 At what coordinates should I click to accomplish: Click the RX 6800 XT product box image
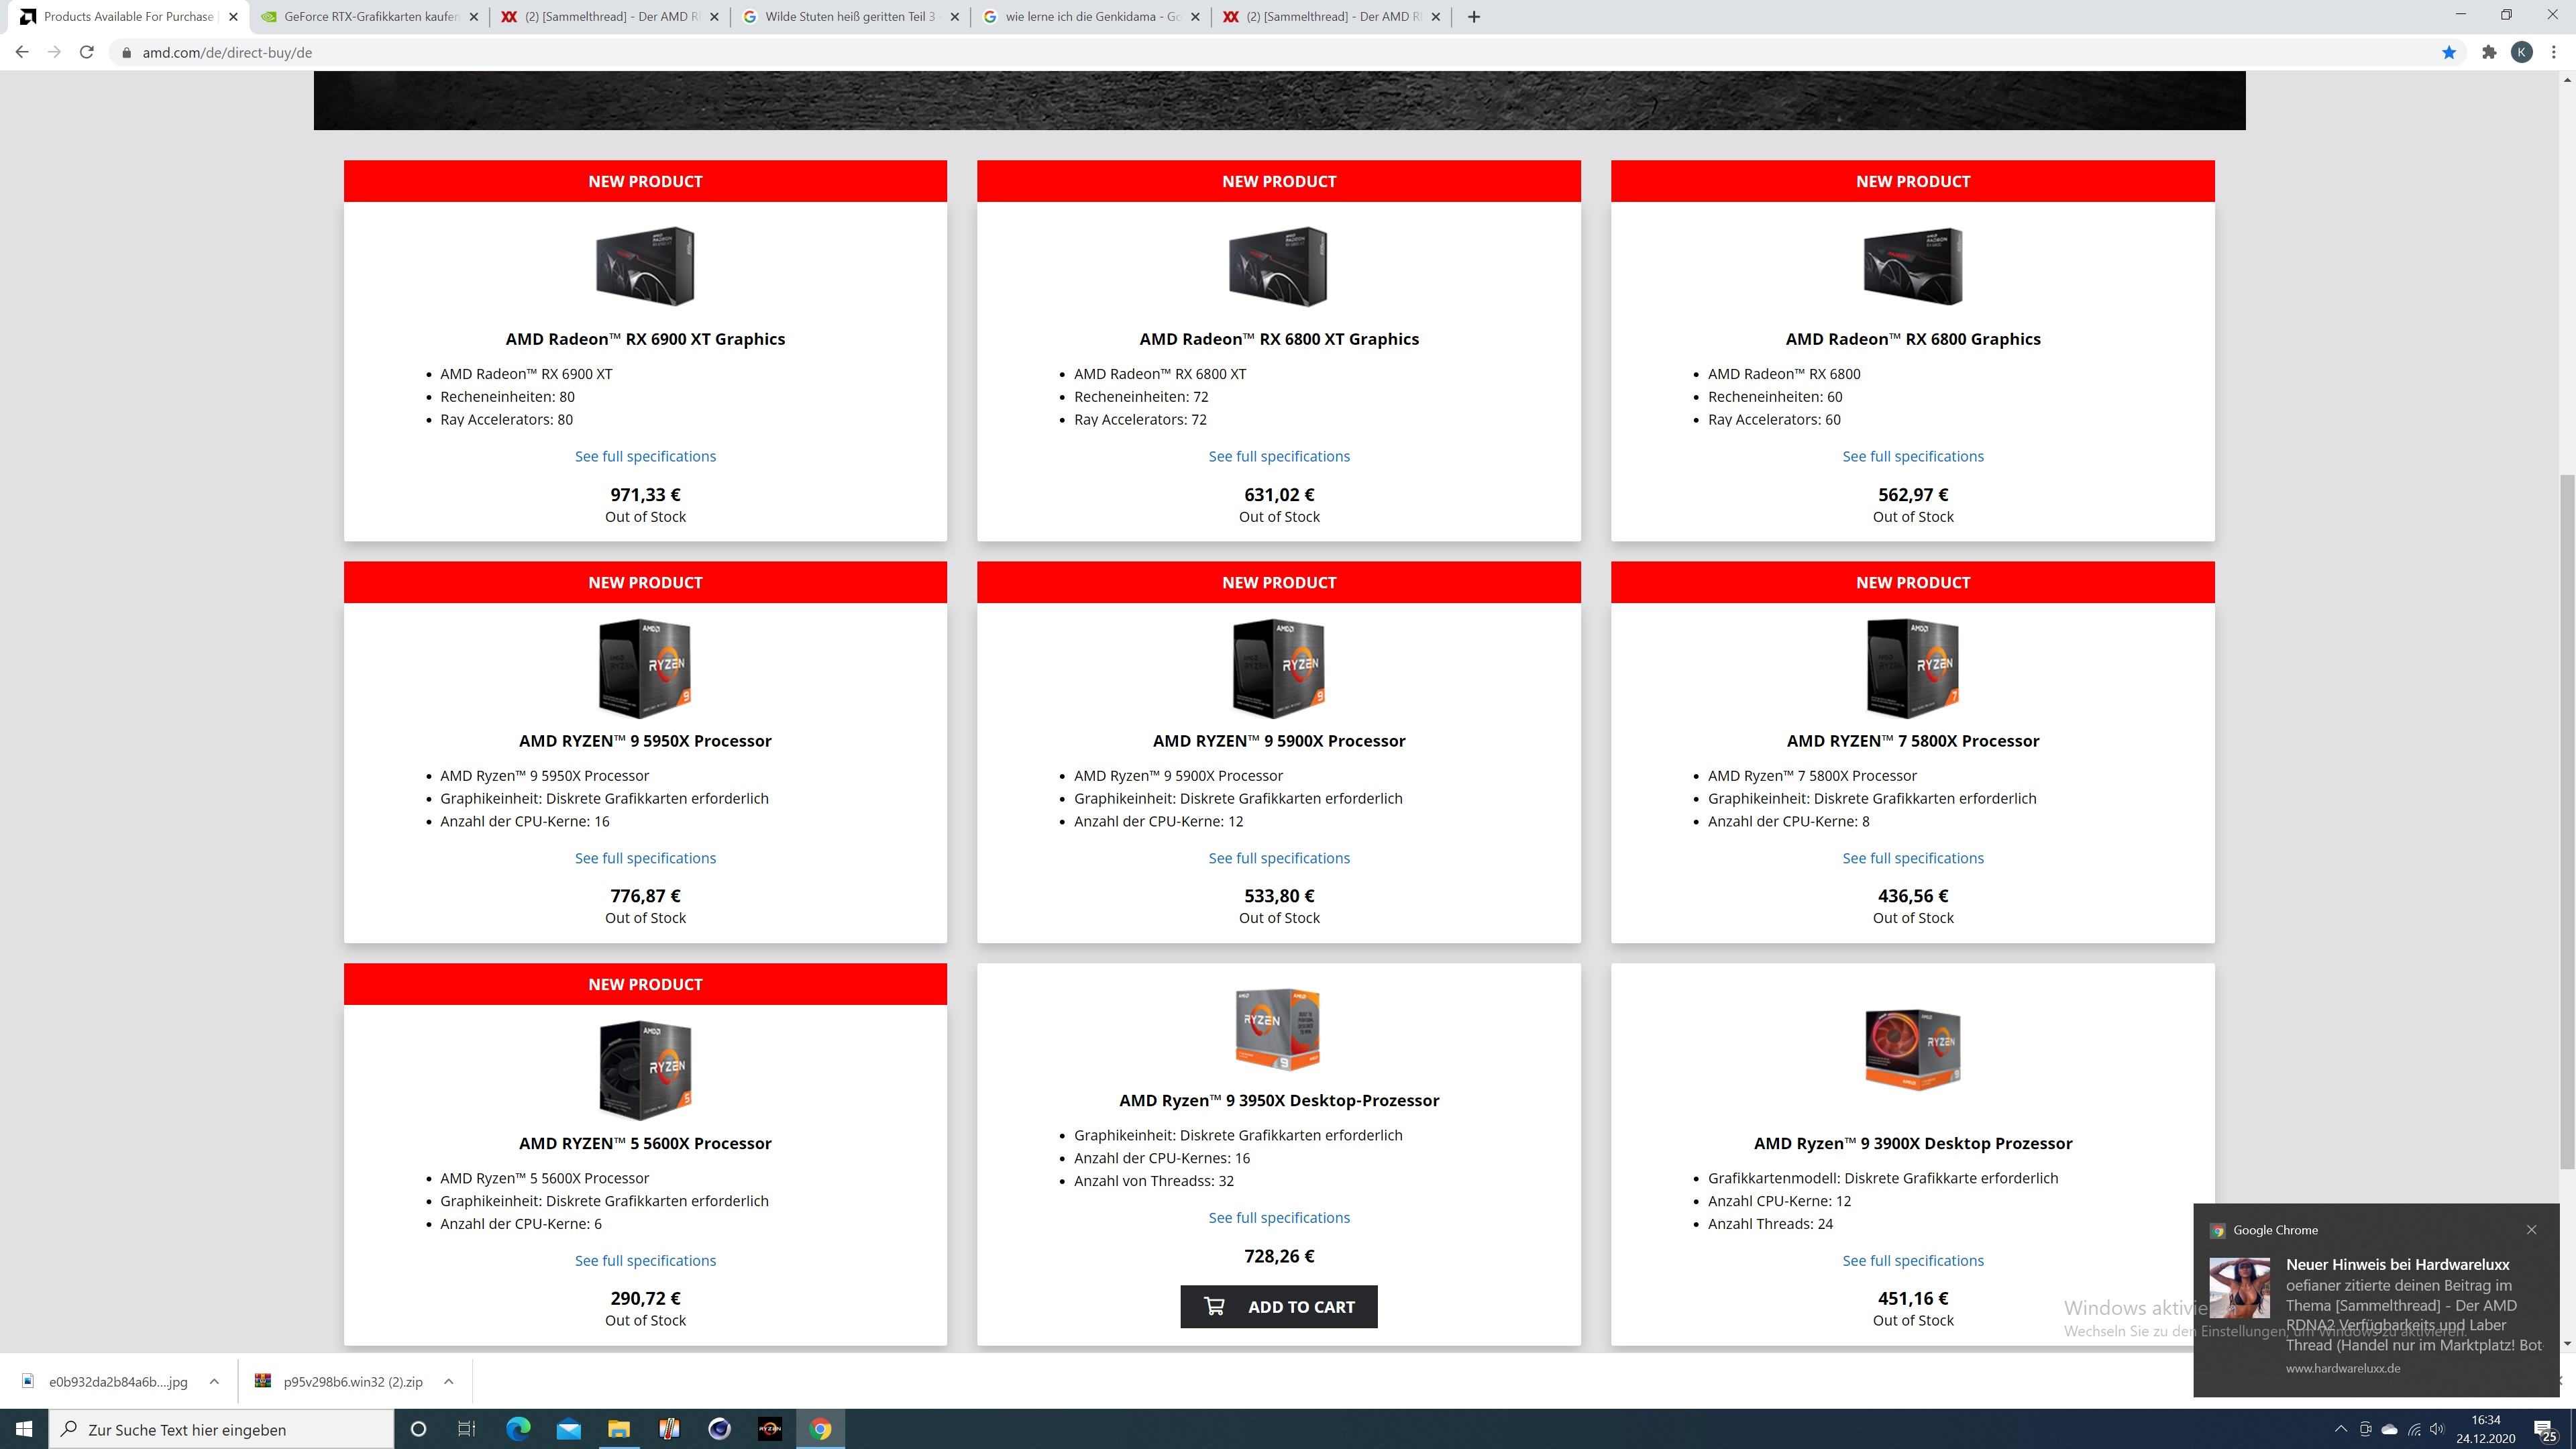coord(1279,266)
